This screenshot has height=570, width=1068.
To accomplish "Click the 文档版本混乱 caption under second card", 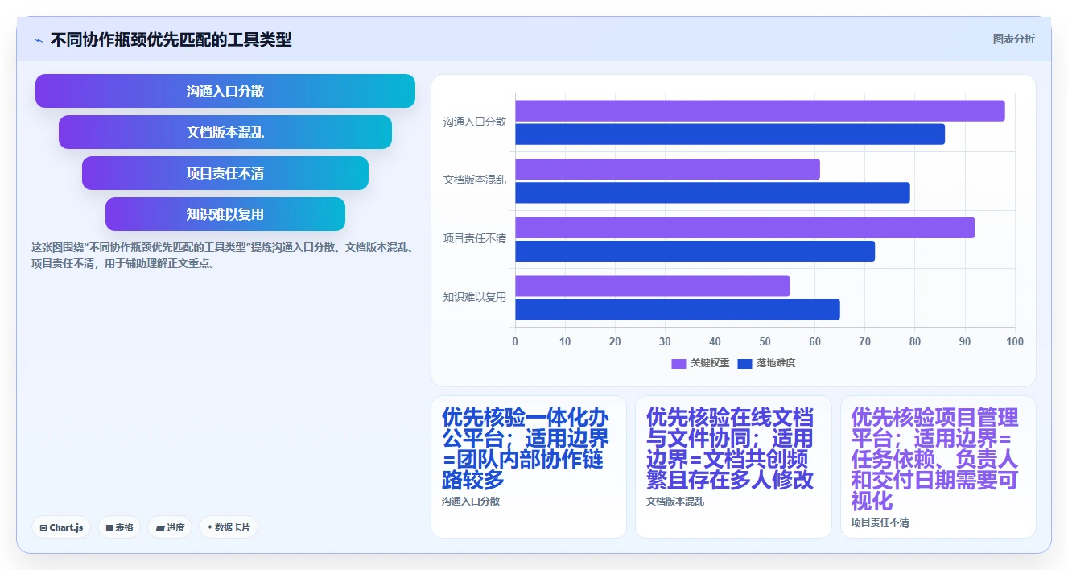I will tap(675, 502).
